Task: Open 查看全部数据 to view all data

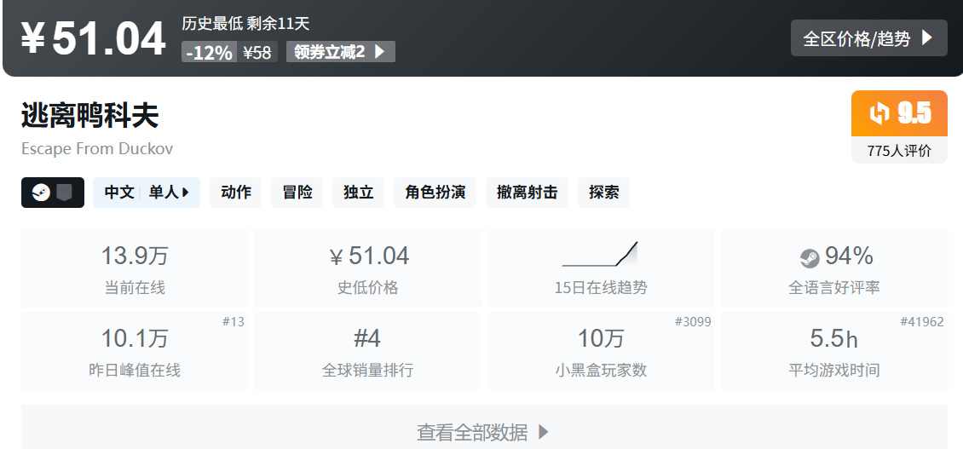Action: click(484, 433)
